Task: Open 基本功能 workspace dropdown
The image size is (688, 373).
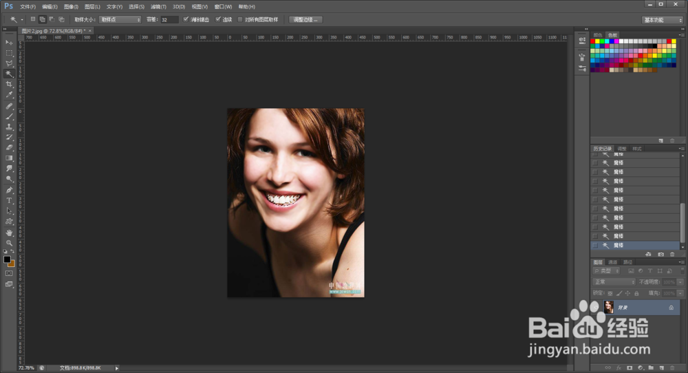Action: coord(663,20)
